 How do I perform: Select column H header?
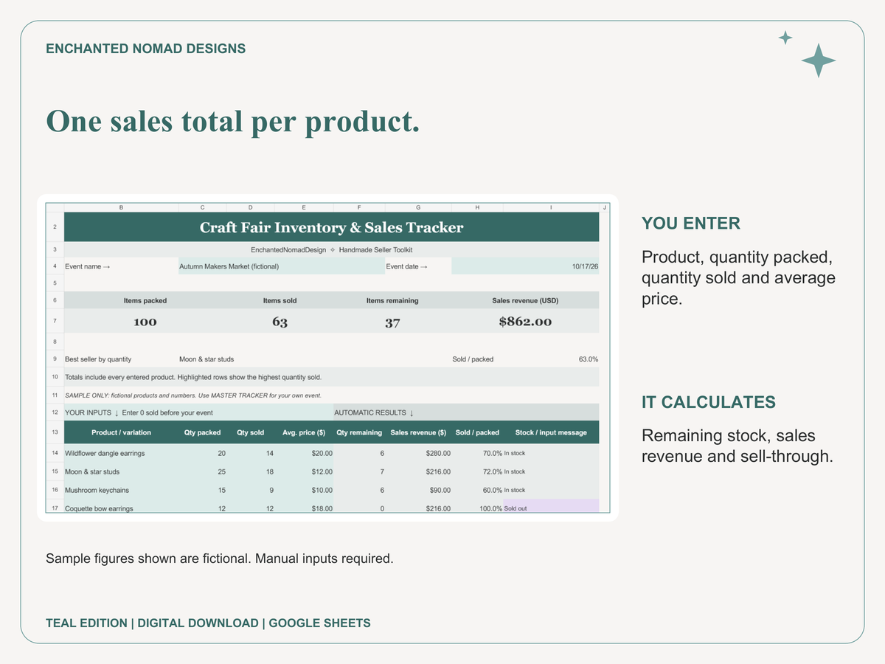pos(477,207)
